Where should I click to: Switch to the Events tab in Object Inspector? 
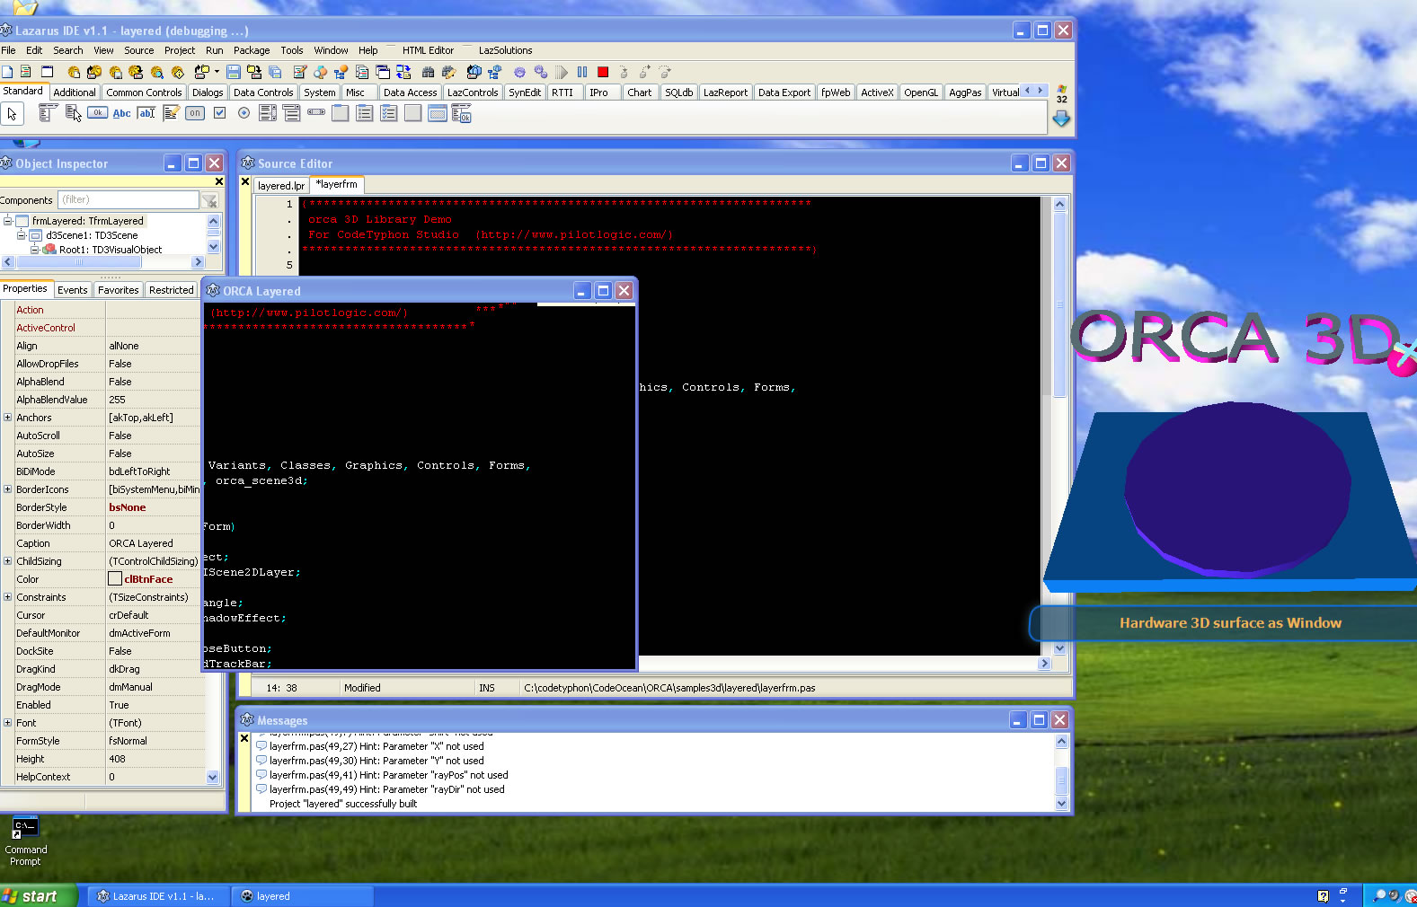point(72,290)
